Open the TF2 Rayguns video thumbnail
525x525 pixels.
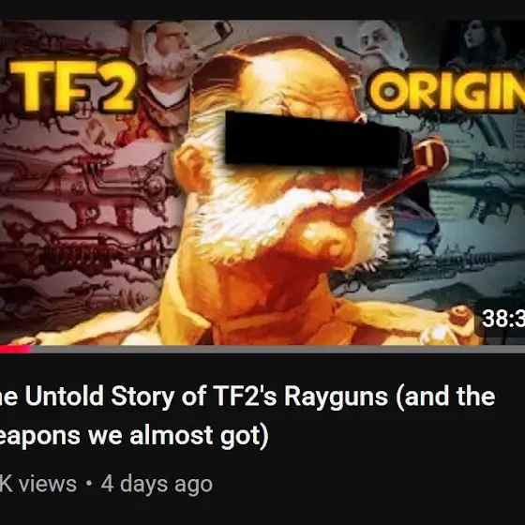pyautogui.click(x=262, y=183)
